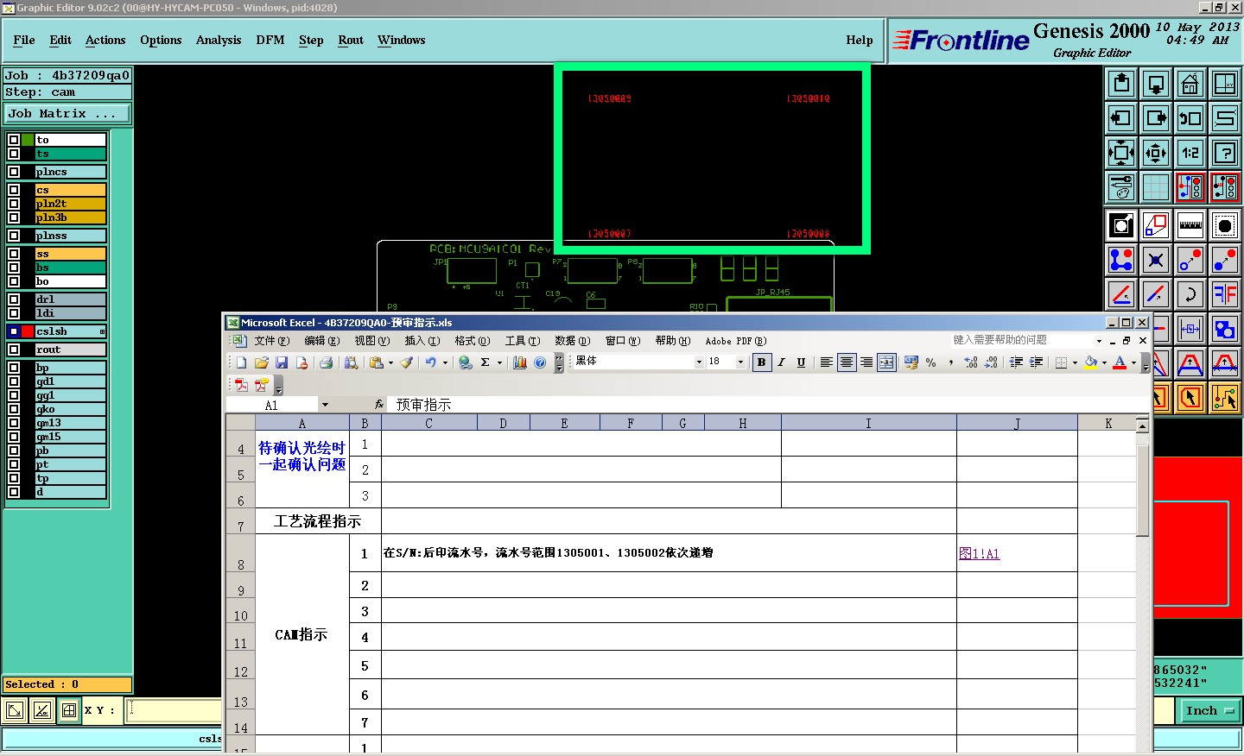Screen dimensions: 1244x756
Task: Toggle the checkbox for layer plnss
Action: pyautogui.click(x=14, y=236)
